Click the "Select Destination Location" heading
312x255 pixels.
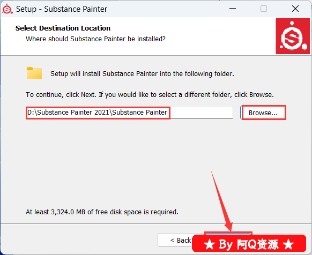[x=63, y=28]
